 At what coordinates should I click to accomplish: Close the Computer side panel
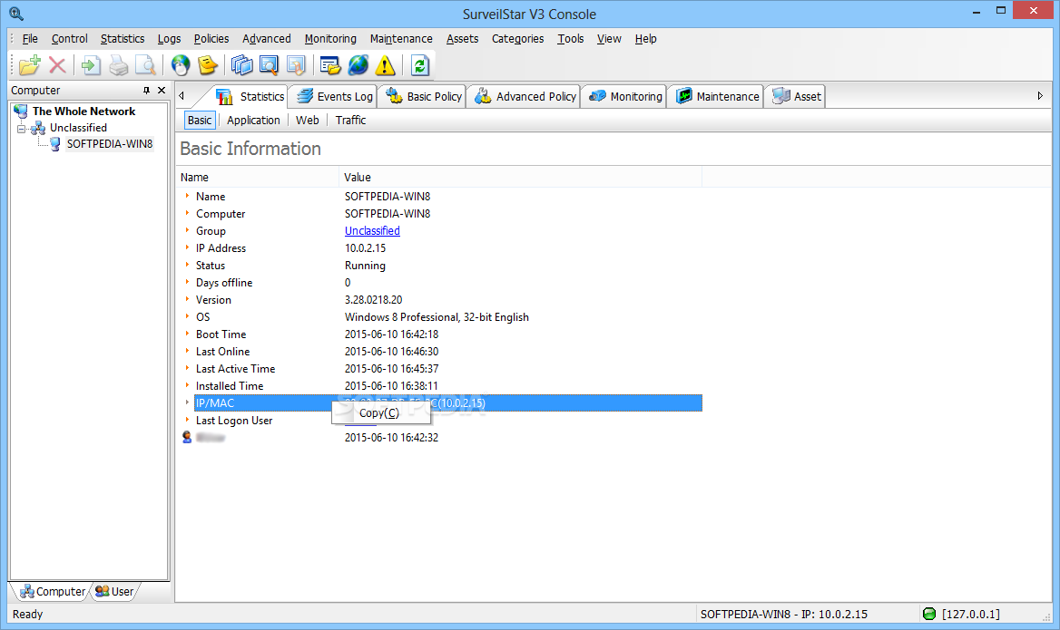162,91
